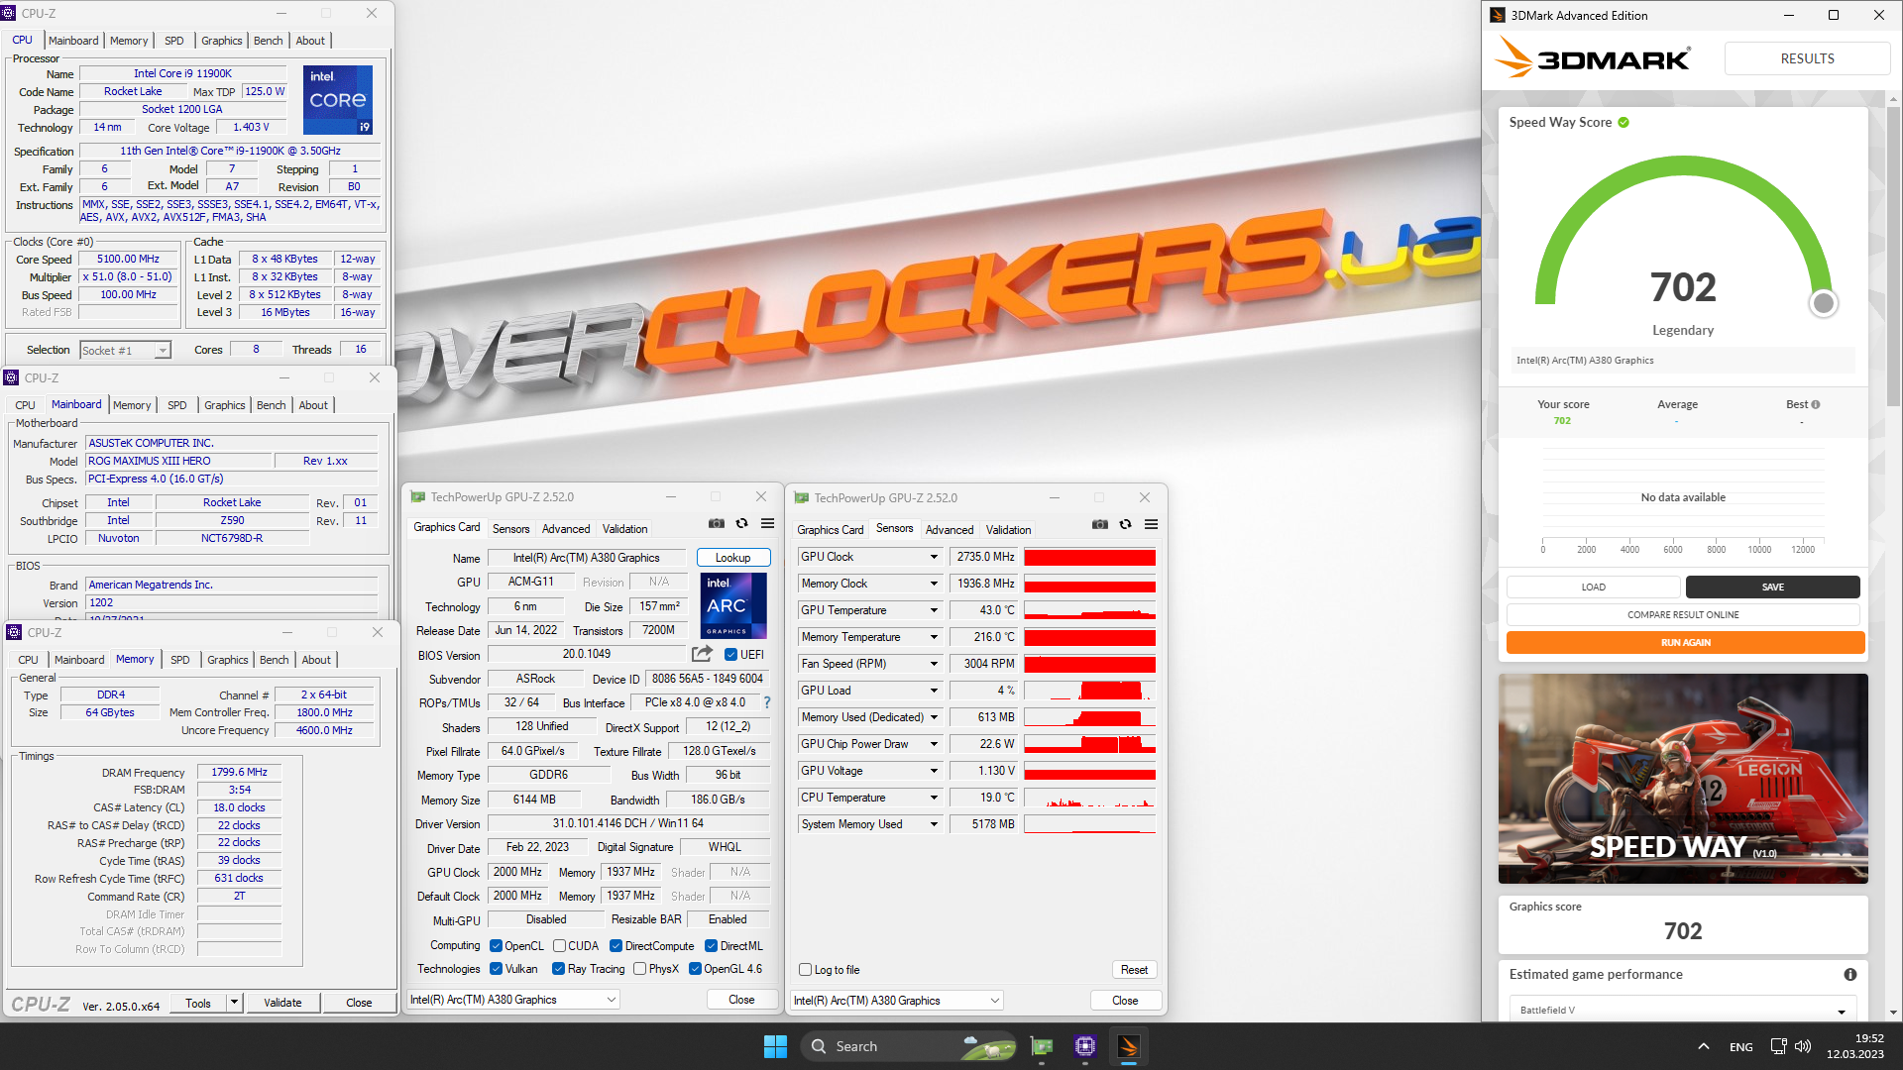The height and width of the screenshot is (1070, 1903).
Task: Open the Fan Speed (RPM) sensor dropdown
Action: (934, 664)
